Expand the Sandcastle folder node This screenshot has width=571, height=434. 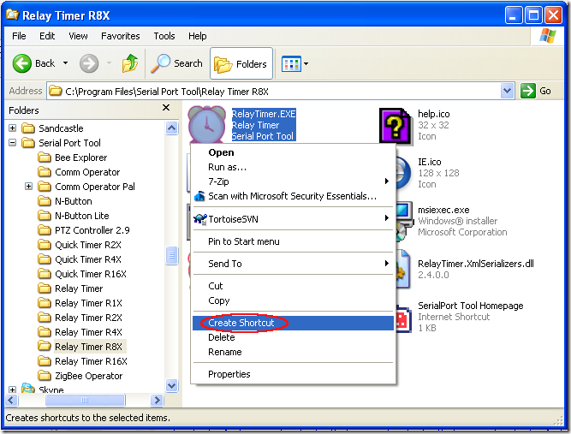pyautogui.click(x=12, y=128)
